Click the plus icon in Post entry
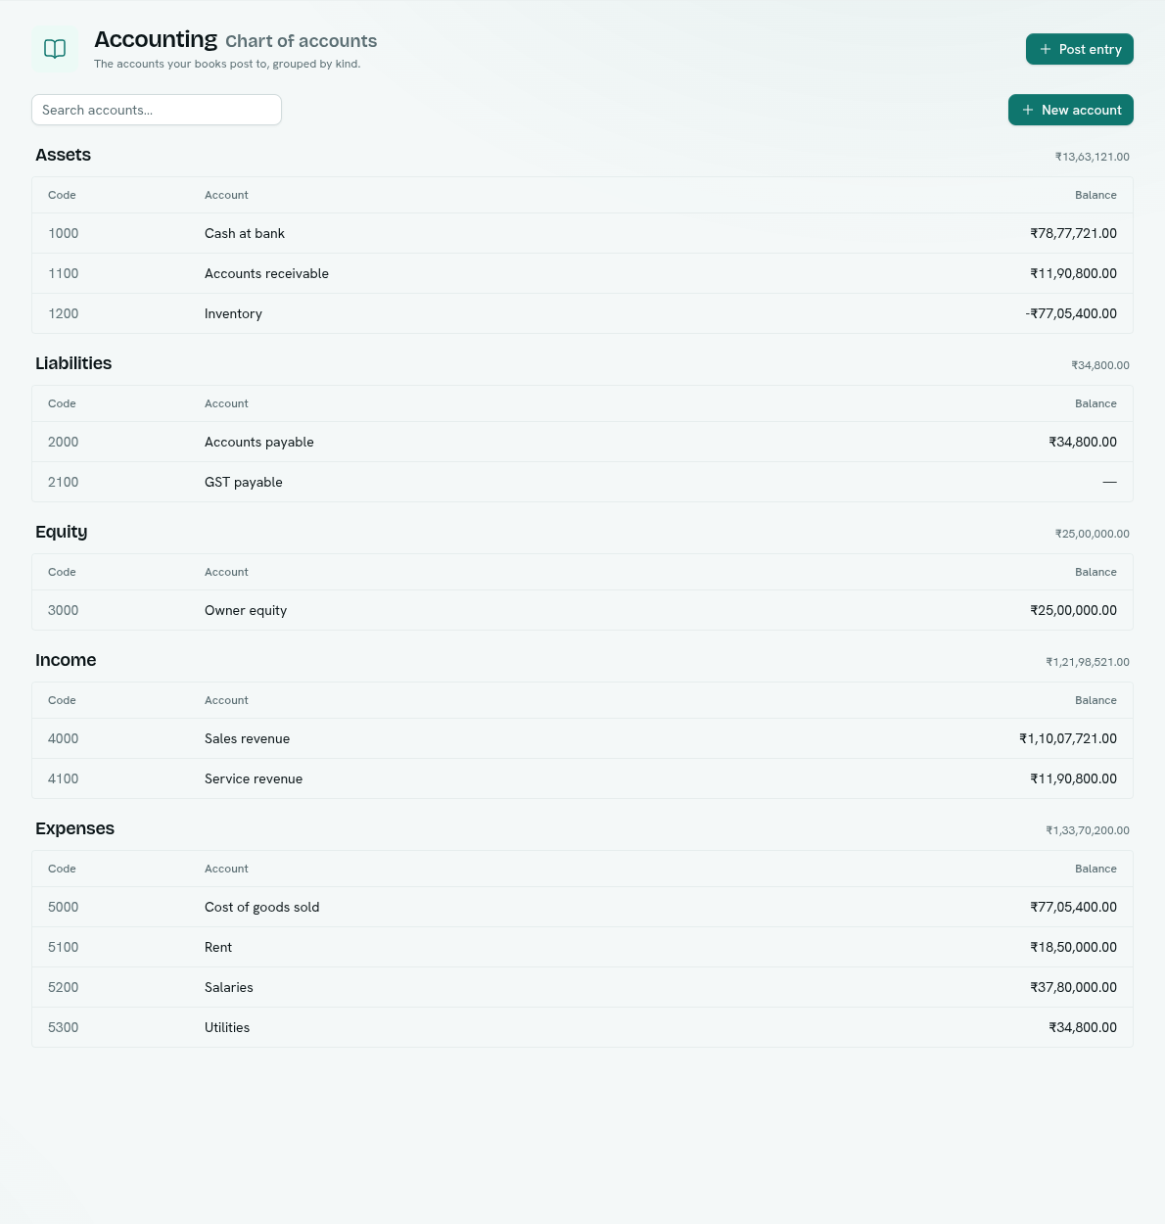 point(1046,49)
